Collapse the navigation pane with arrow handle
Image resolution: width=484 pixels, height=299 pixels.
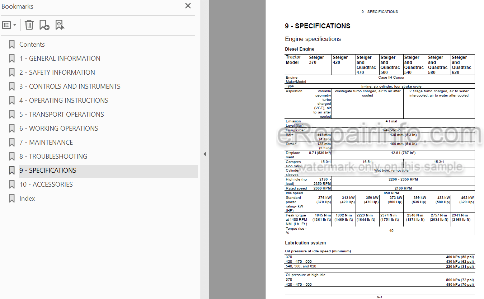pos(205,154)
